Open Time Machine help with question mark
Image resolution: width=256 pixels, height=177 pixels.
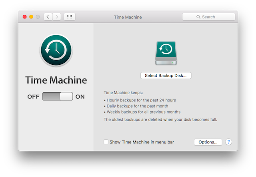click(228, 142)
